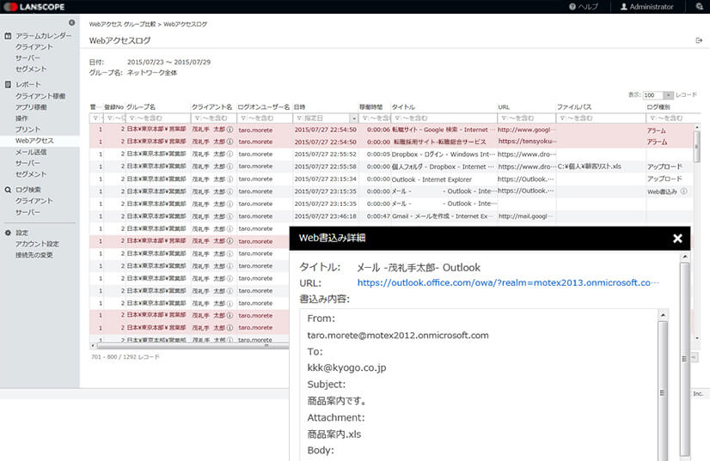
Task: Collapse the sidebar with the round arrow icon
Action: point(71,22)
